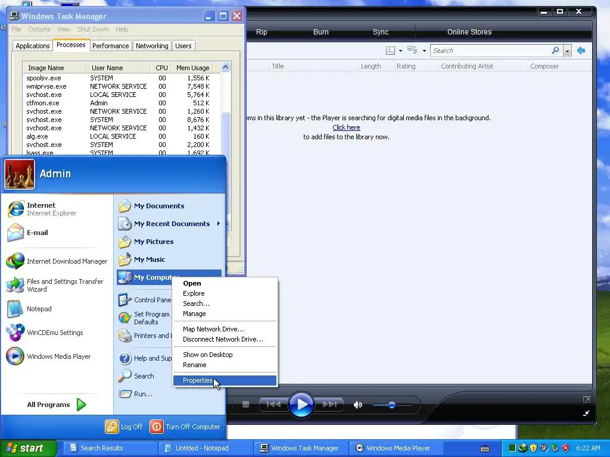Adjust the Media Player volume slider
The width and height of the screenshot is (610, 457).
(x=392, y=405)
